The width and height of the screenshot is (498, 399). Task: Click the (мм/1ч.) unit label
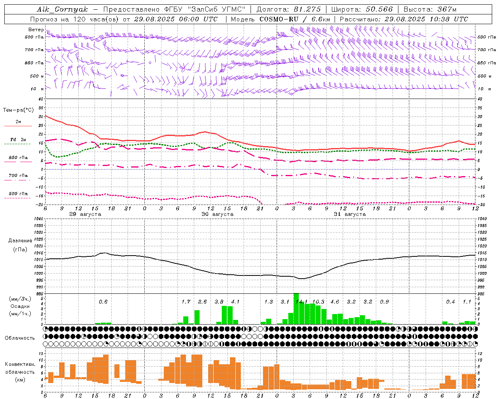[x=20, y=314]
